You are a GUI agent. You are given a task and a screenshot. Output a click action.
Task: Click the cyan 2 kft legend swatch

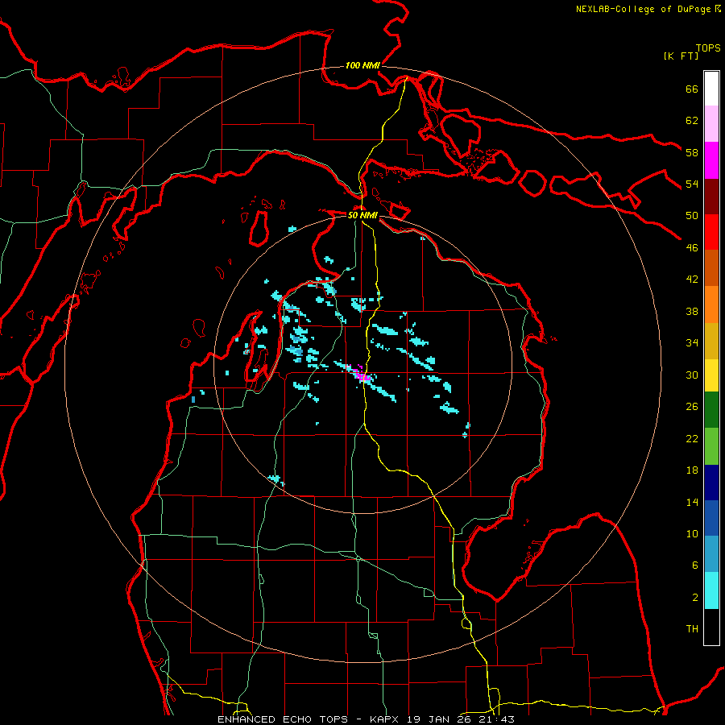711,590
